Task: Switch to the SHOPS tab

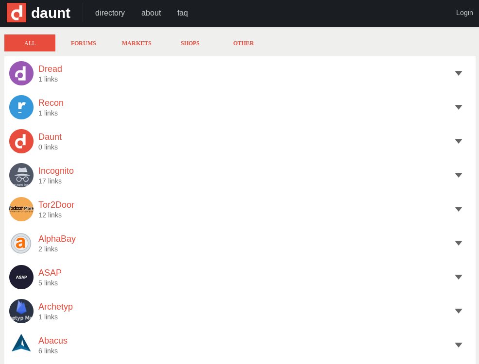Action: [190, 43]
